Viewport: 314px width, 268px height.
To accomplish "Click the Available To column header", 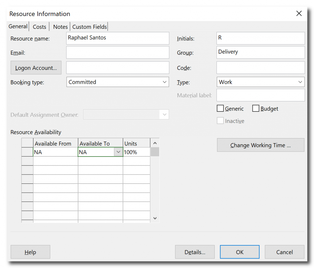I will point(100,143).
